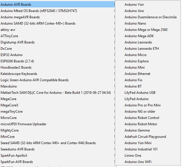Expand the Maixduino submenu
Viewport: 182px width, 167px height.
(x=58, y=86)
